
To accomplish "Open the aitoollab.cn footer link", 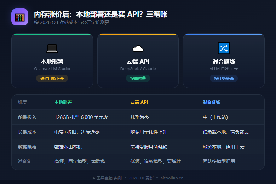I will coord(172,178).
